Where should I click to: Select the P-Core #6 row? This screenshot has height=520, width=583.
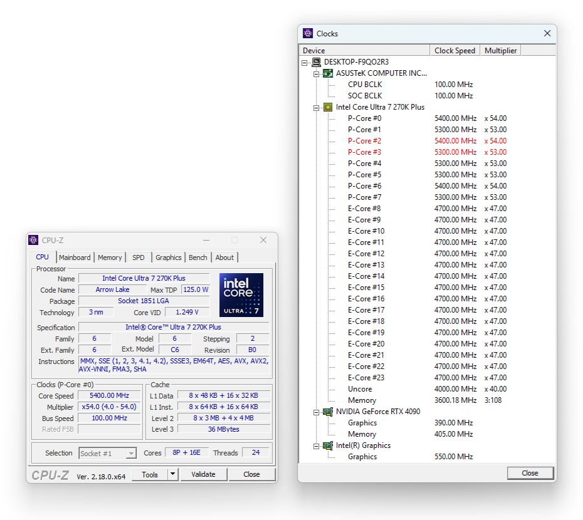(427, 186)
